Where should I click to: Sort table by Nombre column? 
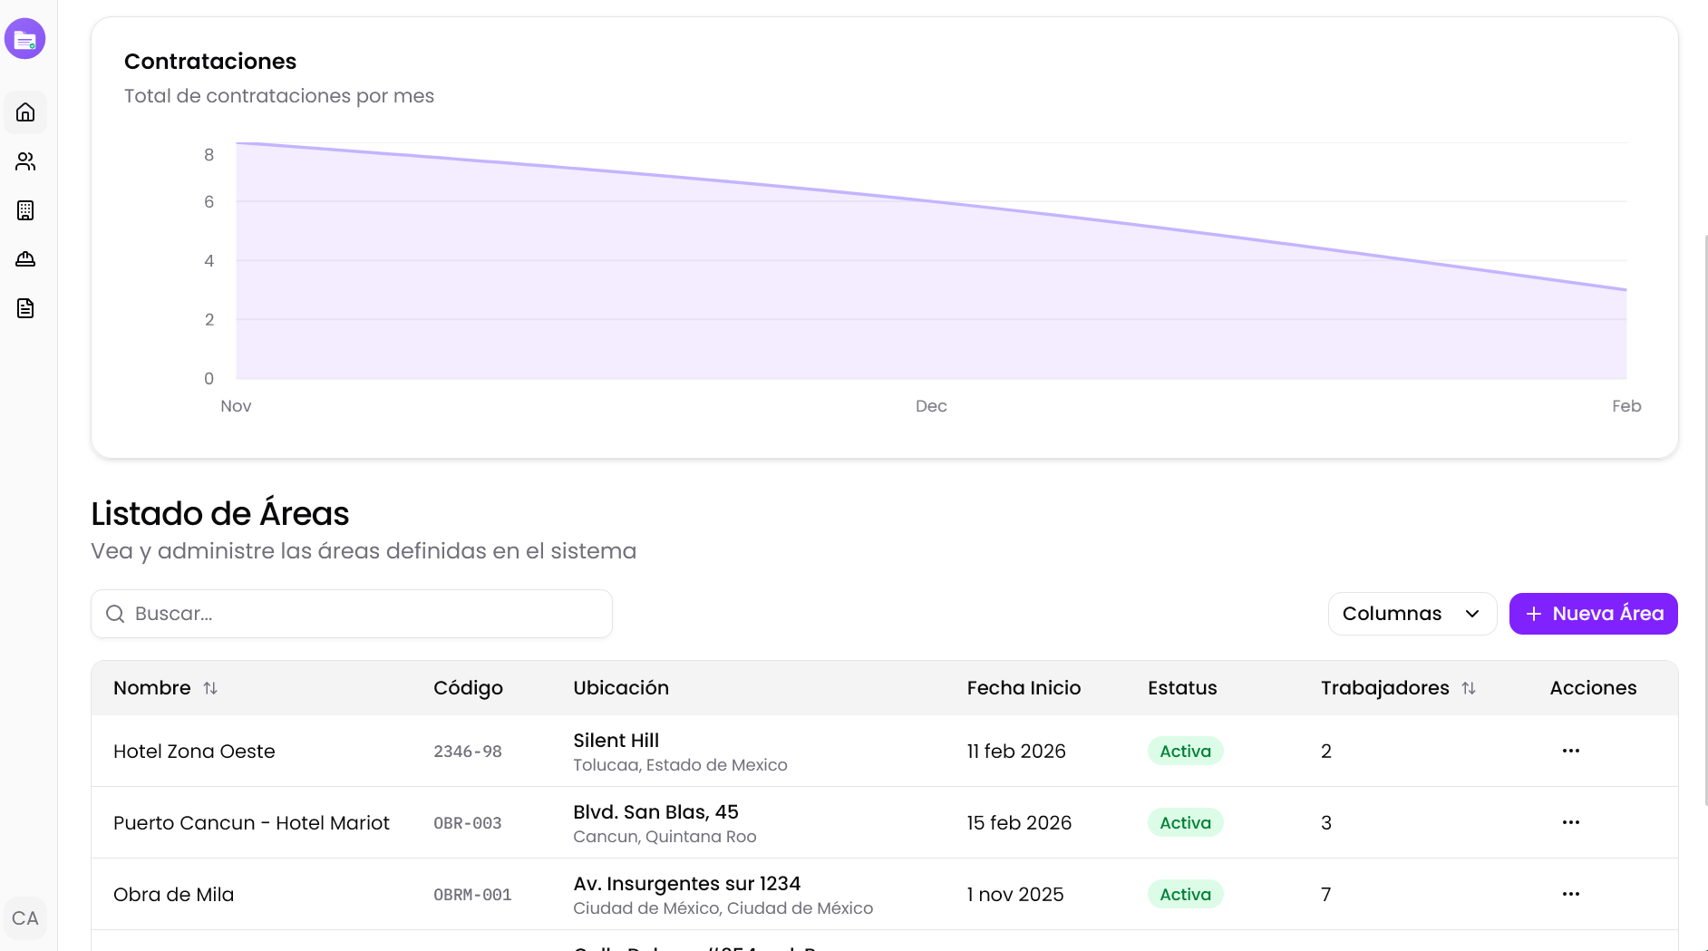click(x=210, y=688)
